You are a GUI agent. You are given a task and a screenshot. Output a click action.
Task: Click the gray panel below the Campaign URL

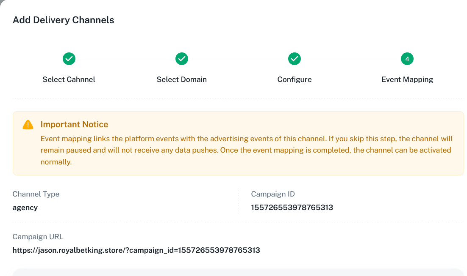coord(237,272)
